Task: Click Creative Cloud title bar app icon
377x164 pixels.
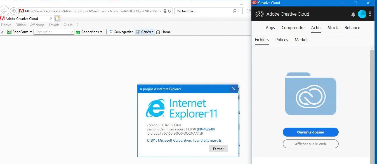Action: pos(255,3)
